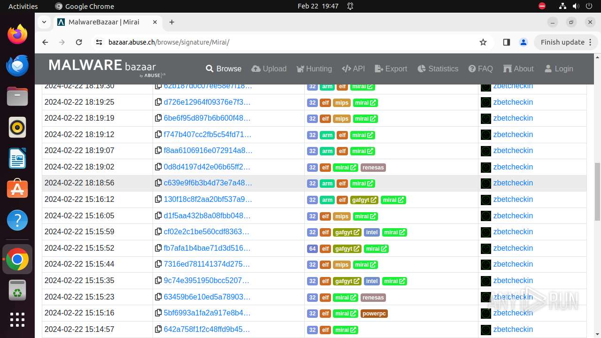Open the Upload page
Image resolution: width=601 pixels, height=338 pixels.
pos(269,69)
